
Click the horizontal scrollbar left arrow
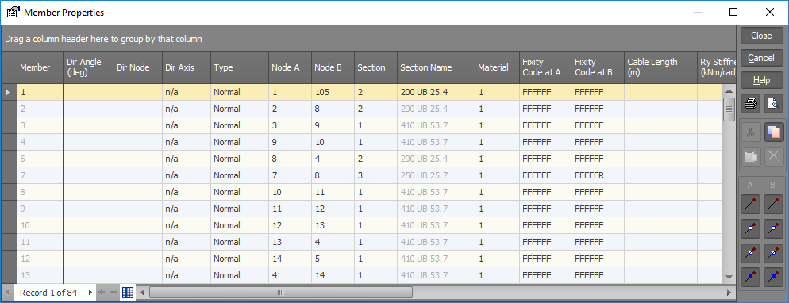pyautogui.click(x=142, y=293)
